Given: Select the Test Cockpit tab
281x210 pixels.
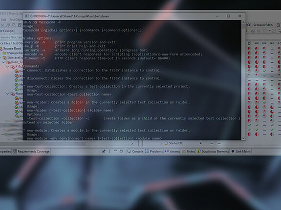Looking at the screenshot, I should 7,31.
